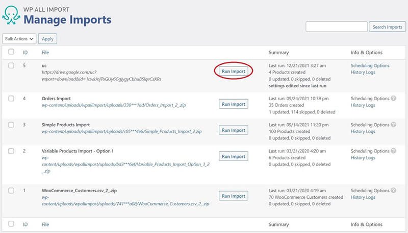Open History Logs for Variable Products Import

[363, 158]
